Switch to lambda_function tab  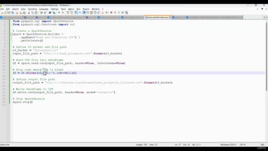66,18
